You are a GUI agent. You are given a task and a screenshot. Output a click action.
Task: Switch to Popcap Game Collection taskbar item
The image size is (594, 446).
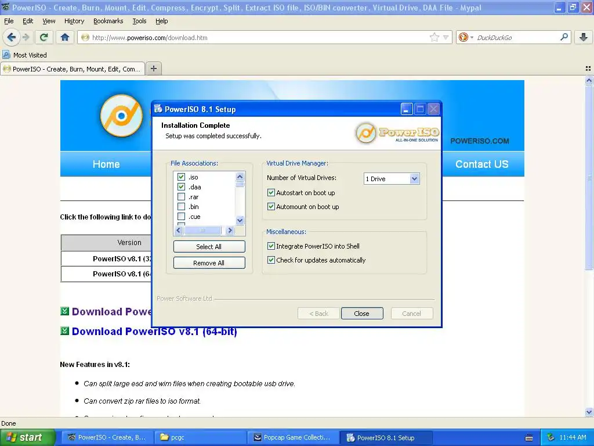click(x=293, y=437)
